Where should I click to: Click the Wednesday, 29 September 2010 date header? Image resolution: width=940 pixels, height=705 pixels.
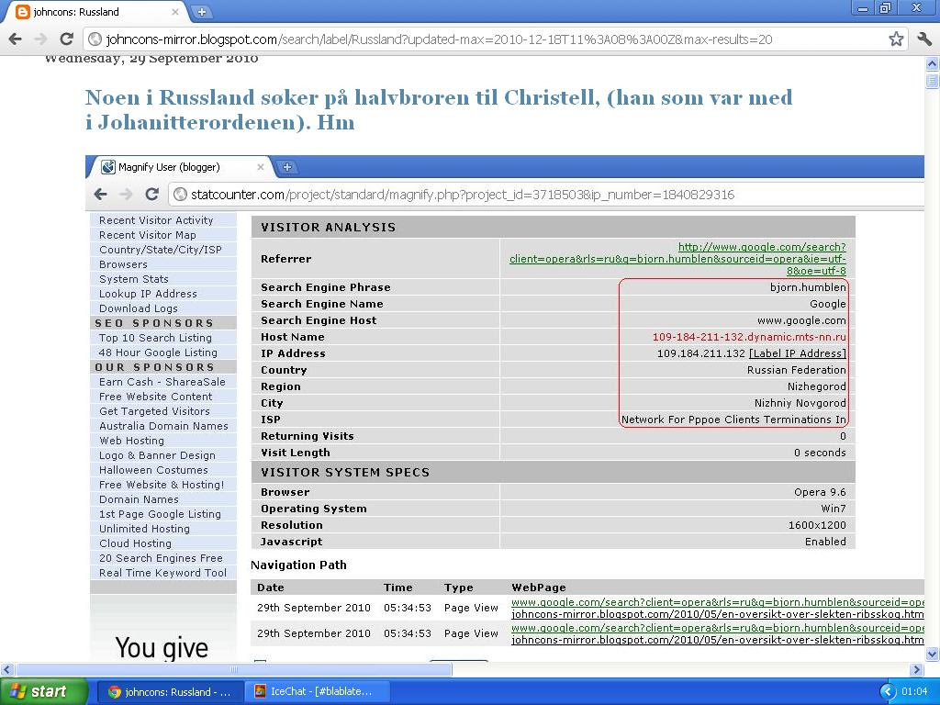click(151, 59)
